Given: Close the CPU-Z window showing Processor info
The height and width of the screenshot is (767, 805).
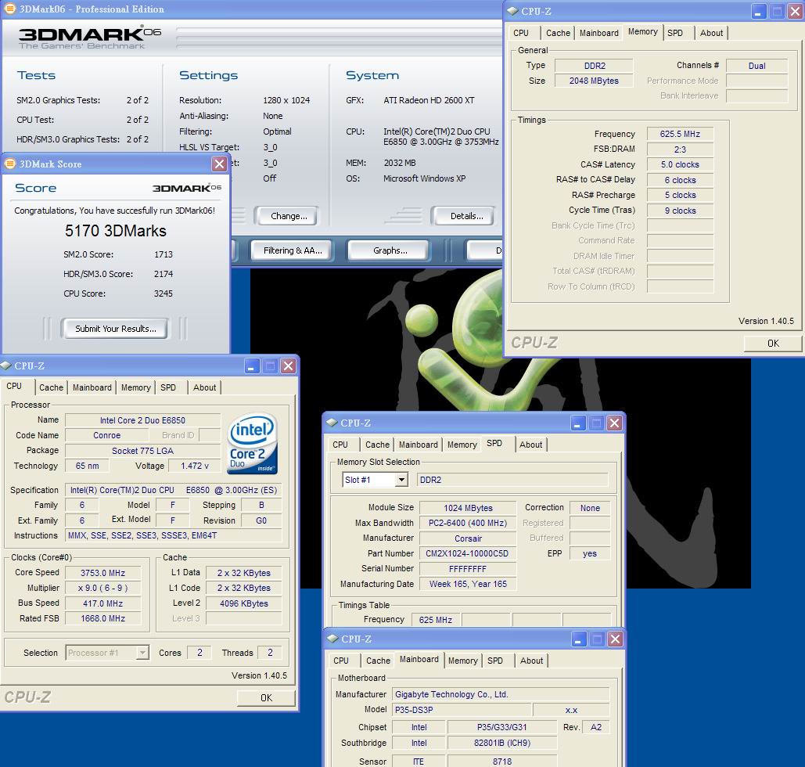Looking at the screenshot, I should [x=288, y=365].
